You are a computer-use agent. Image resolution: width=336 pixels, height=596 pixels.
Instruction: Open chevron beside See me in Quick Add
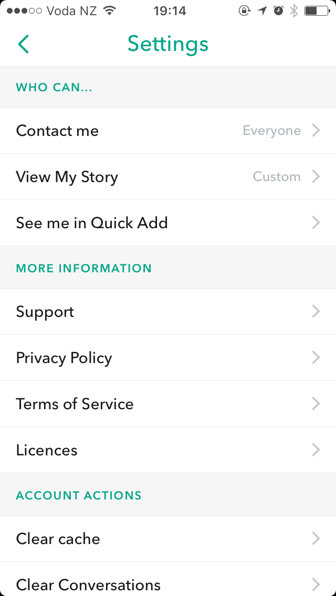coord(316,223)
